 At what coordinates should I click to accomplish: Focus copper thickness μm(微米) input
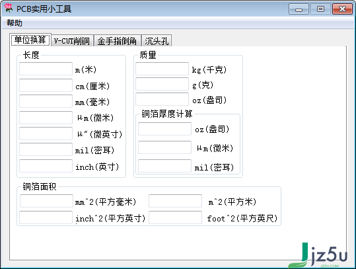coord(164,147)
